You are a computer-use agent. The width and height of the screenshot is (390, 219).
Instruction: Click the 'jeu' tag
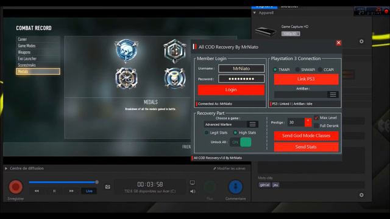pyautogui.click(x=275, y=185)
